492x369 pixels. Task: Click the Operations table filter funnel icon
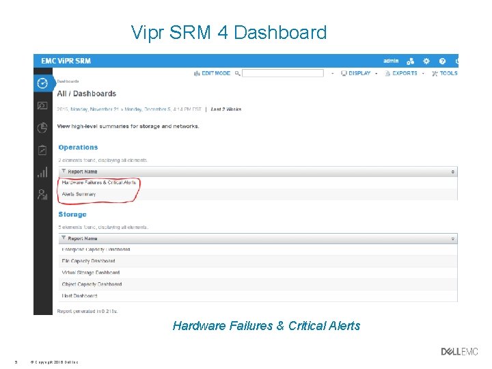pos(64,172)
